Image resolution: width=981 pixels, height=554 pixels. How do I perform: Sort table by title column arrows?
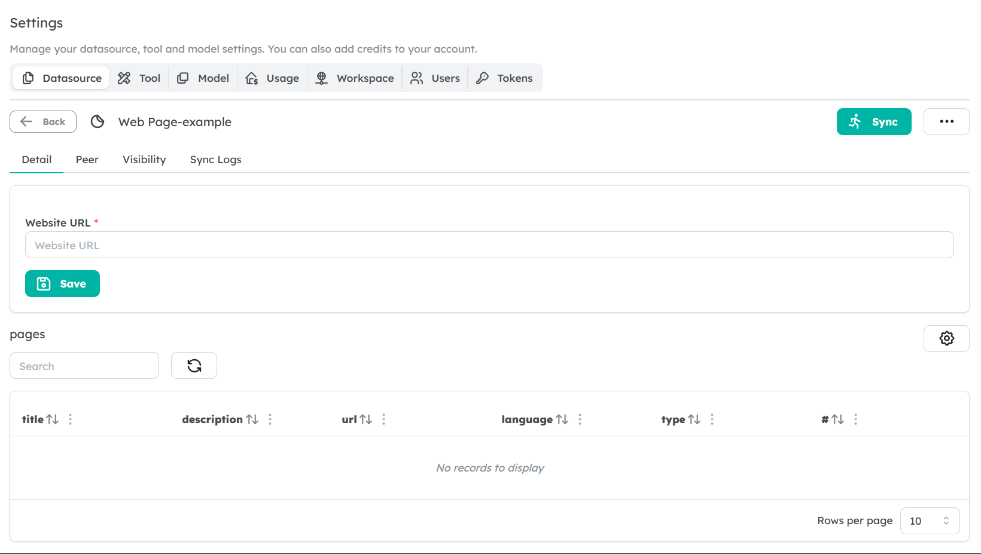coord(53,420)
